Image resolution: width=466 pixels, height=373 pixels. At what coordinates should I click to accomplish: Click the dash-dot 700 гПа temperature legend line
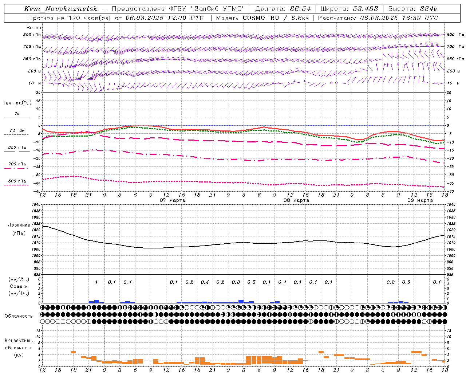pyautogui.click(x=17, y=168)
